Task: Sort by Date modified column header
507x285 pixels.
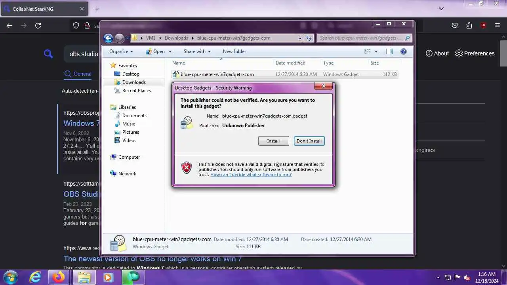Action: pyautogui.click(x=290, y=63)
